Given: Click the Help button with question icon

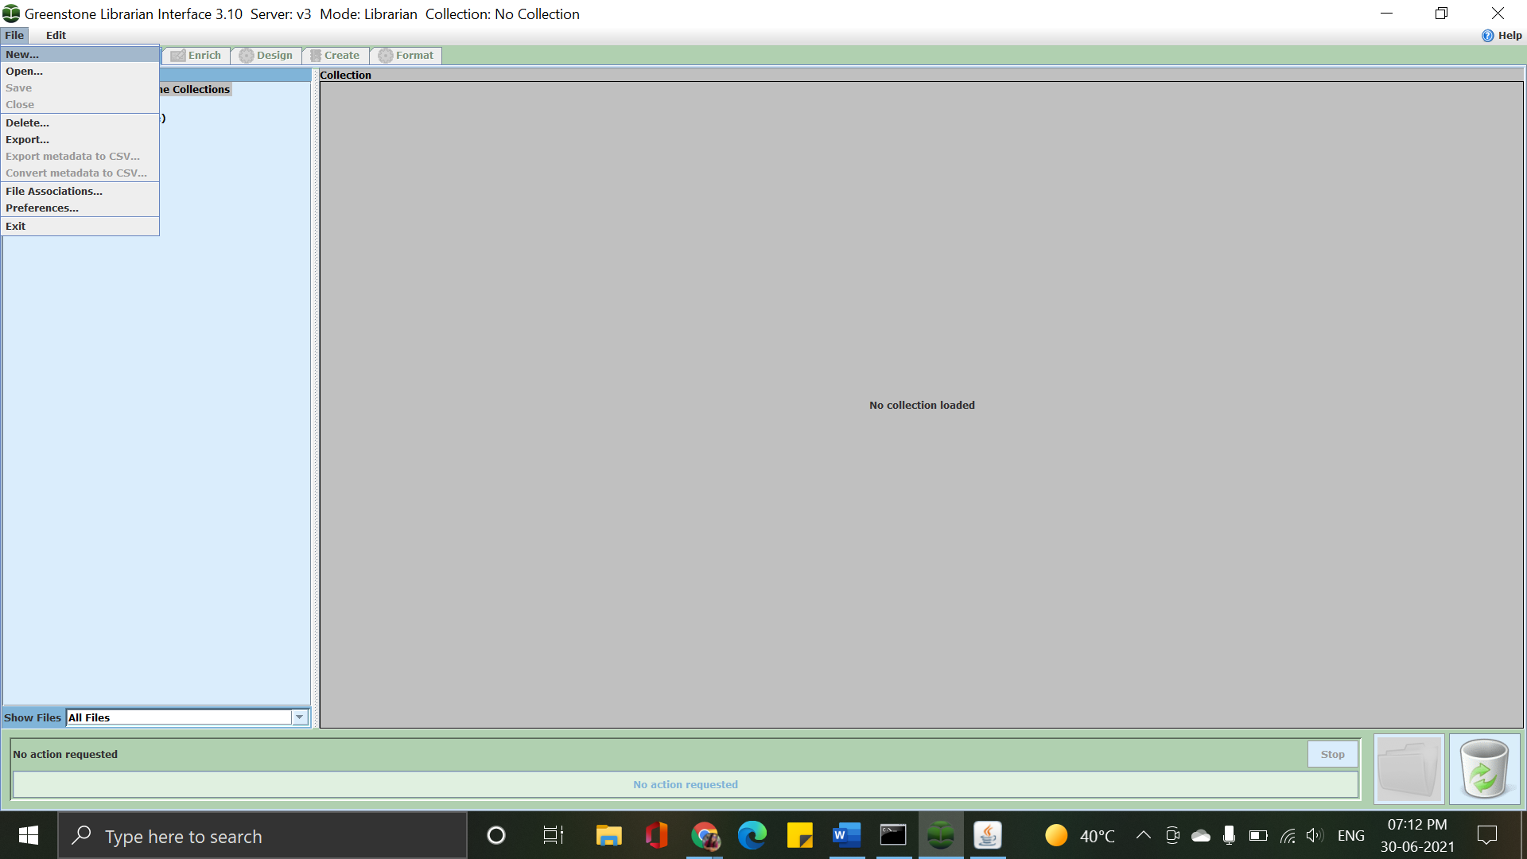Looking at the screenshot, I should (1502, 35).
